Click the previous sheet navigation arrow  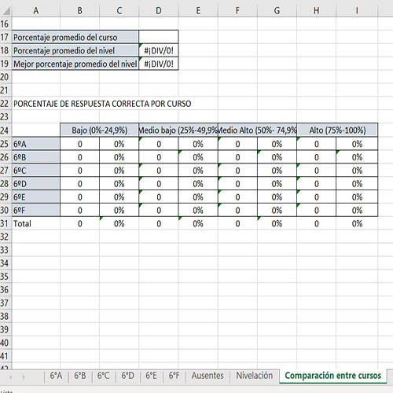[11, 377]
